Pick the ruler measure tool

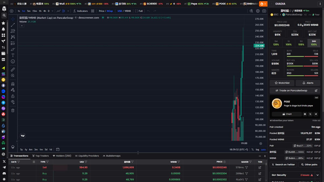(x=13, y=70)
